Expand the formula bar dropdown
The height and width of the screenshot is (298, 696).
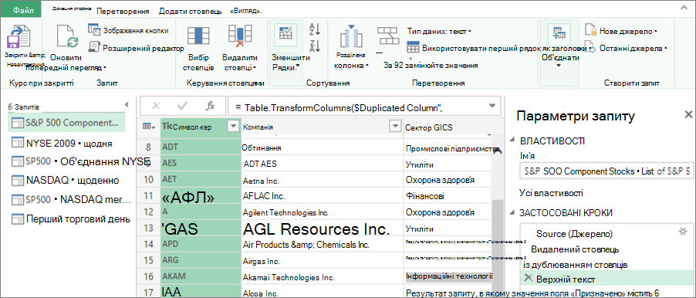point(492,106)
